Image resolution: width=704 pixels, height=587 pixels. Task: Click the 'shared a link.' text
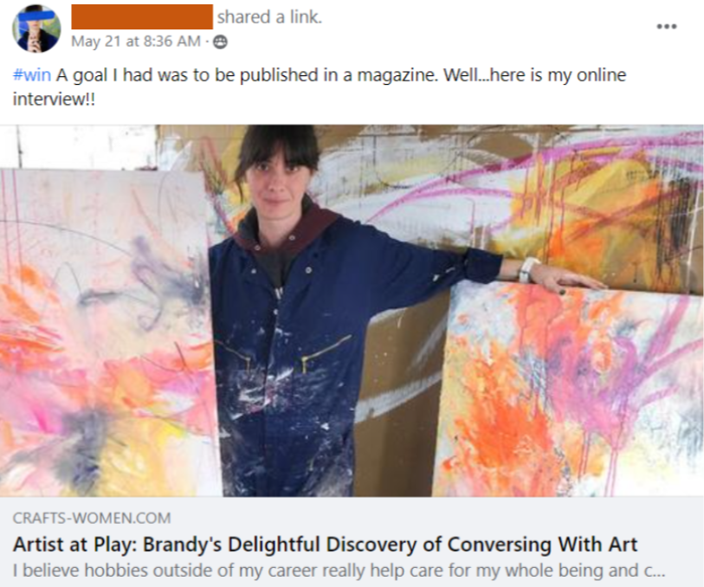(269, 17)
